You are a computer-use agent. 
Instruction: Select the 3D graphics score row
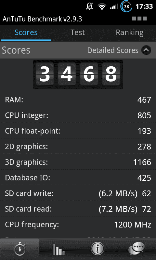(78, 162)
